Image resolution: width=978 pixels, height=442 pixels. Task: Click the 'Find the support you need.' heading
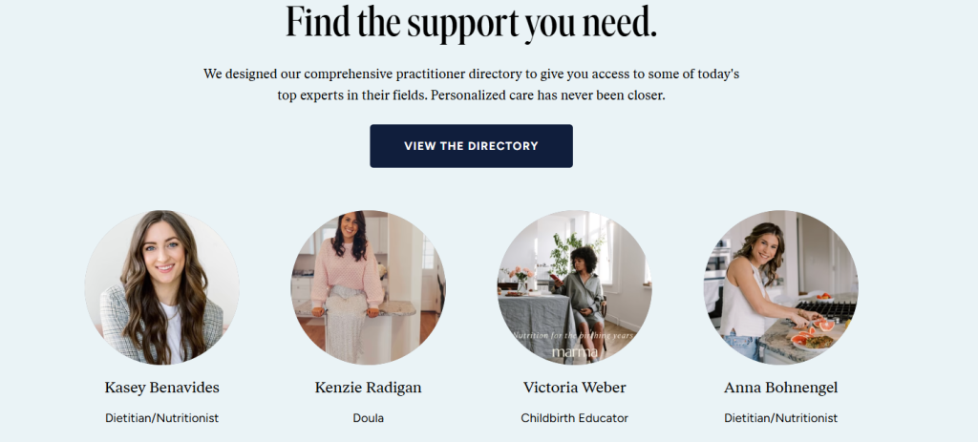tap(472, 23)
